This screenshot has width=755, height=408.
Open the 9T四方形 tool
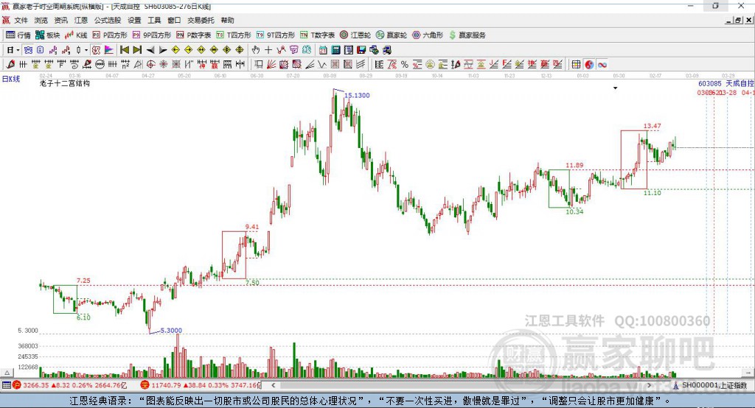click(276, 35)
